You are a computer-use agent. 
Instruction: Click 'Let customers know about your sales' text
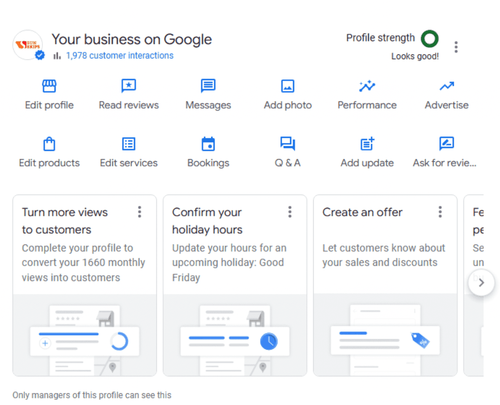click(x=384, y=255)
